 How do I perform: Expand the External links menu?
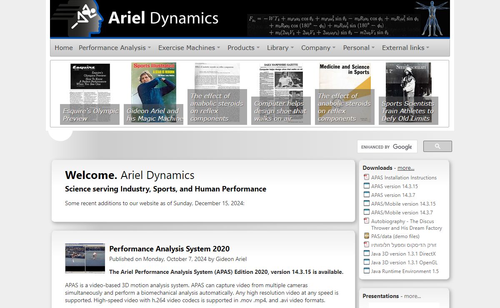click(405, 48)
